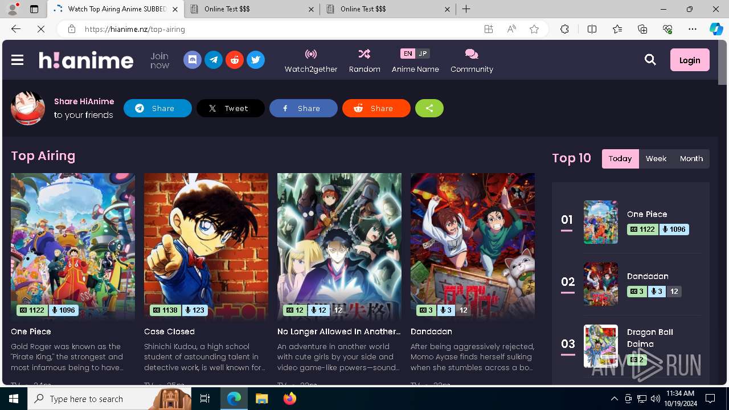729x410 pixels.
Task: Click the search magnifier icon
Action: tap(650, 60)
